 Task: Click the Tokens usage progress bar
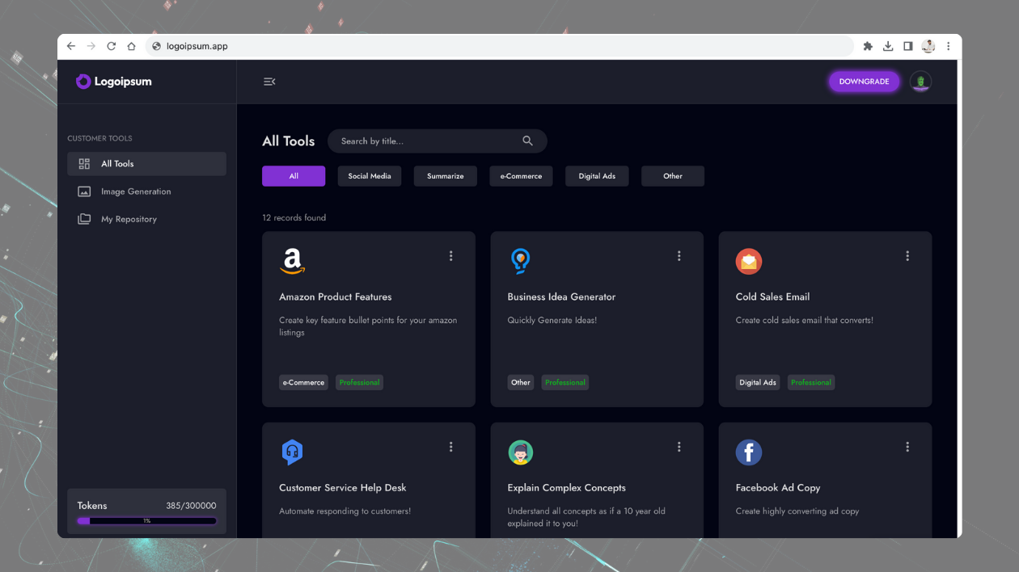(146, 521)
